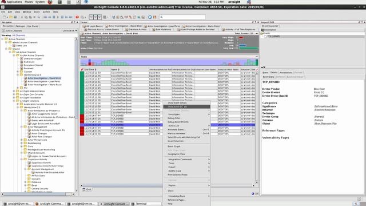Select Actor Investigation - Juan Perez in the tree
Image resolution: width=366 pixels, height=206 pixels.
tap(43, 81)
